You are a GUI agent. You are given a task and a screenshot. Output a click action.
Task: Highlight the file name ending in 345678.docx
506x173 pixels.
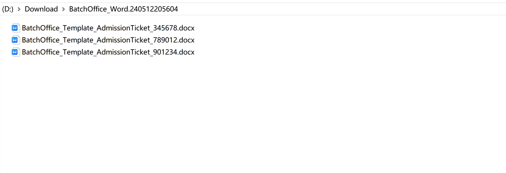(108, 28)
